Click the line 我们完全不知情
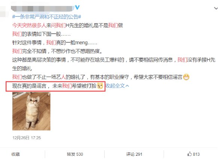 (57, 51)
